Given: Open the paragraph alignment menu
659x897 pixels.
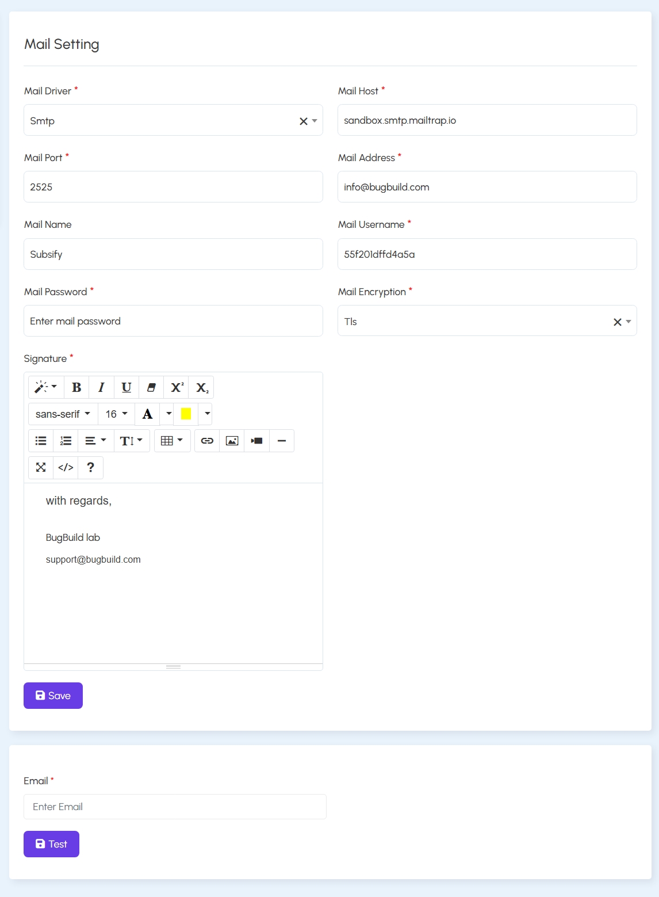Looking at the screenshot, I should coord(96,441).
